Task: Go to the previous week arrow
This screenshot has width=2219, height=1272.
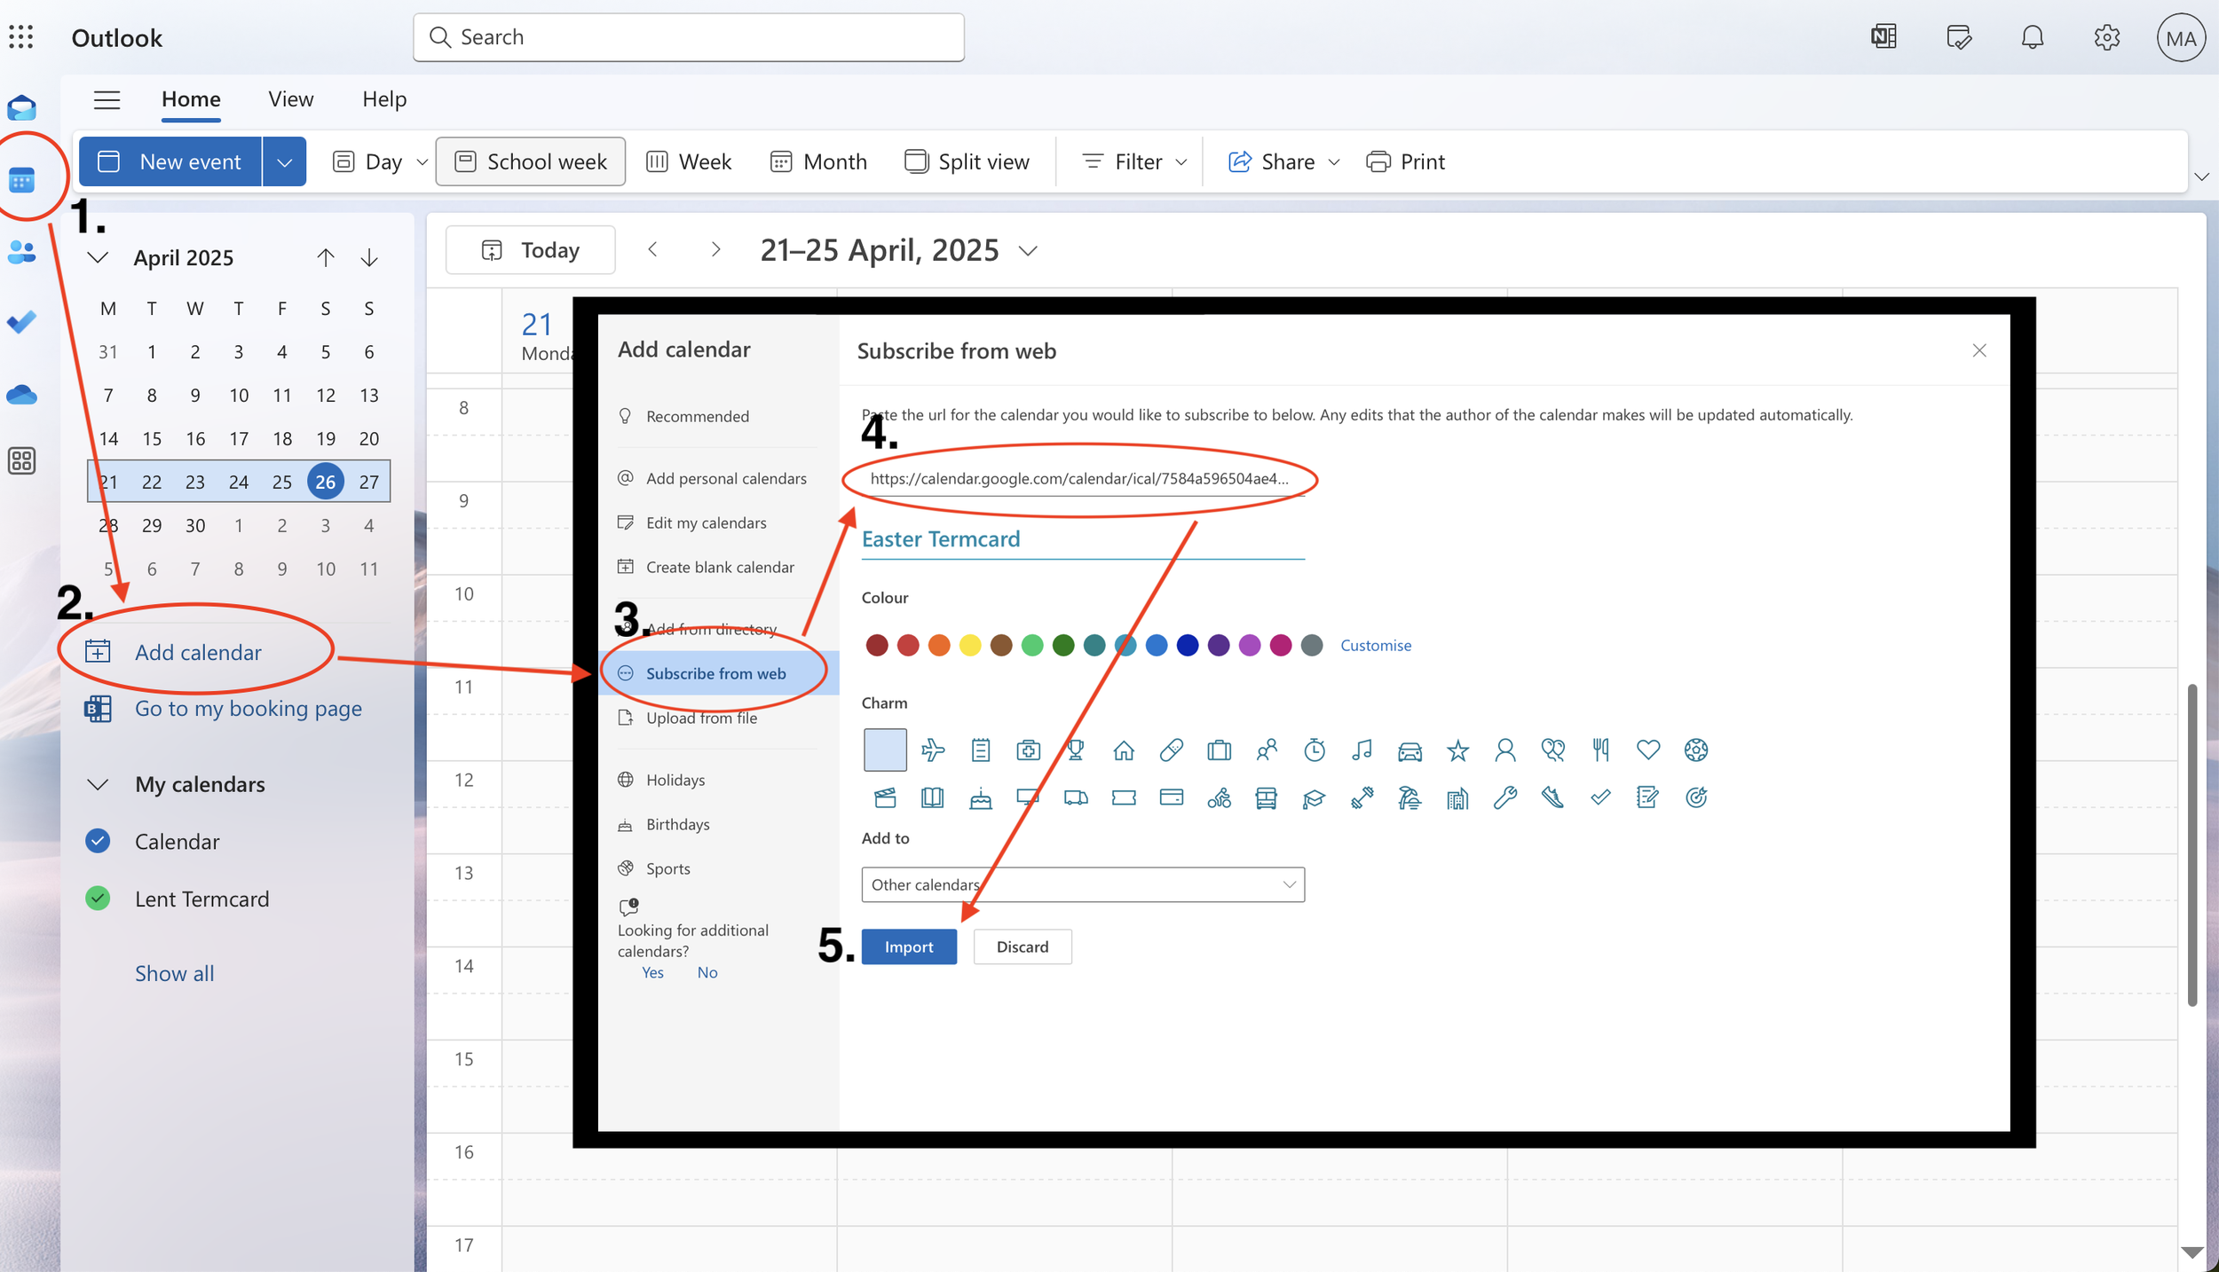Action: point(652,250)
